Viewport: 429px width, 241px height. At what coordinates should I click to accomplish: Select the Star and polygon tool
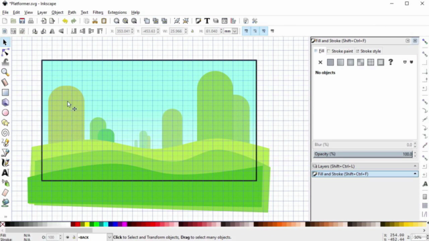[x=5, y=123]
